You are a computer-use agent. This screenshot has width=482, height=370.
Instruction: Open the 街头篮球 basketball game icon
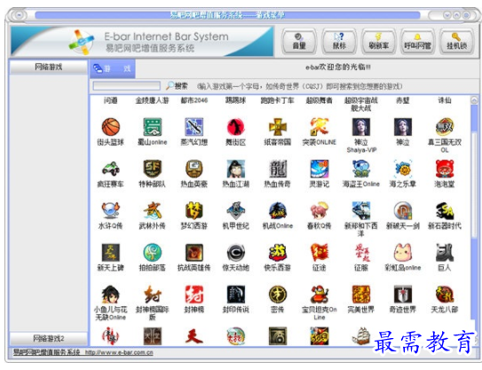(111, 127)
